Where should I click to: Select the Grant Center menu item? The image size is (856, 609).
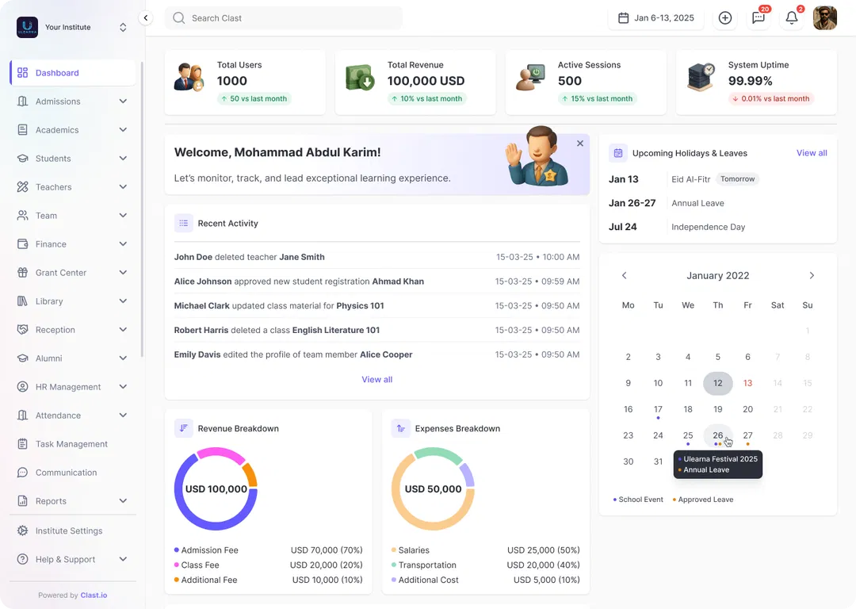[73, 273]
